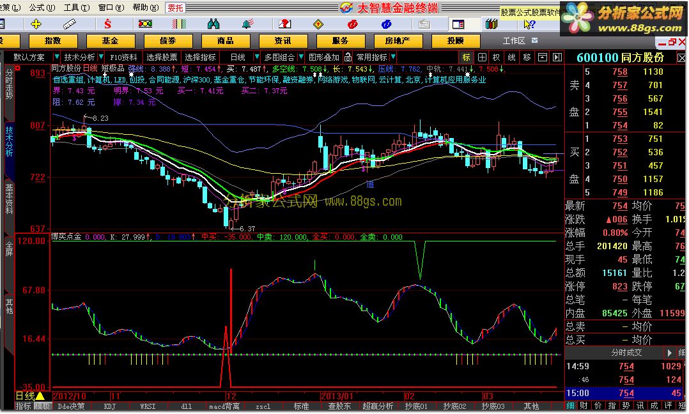
Task: Switch to the Dde决策 indicator tab
Action: (71, 406)
